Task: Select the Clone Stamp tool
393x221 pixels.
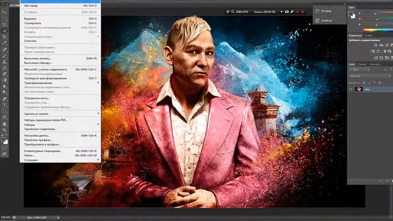Action: [4, 61]
